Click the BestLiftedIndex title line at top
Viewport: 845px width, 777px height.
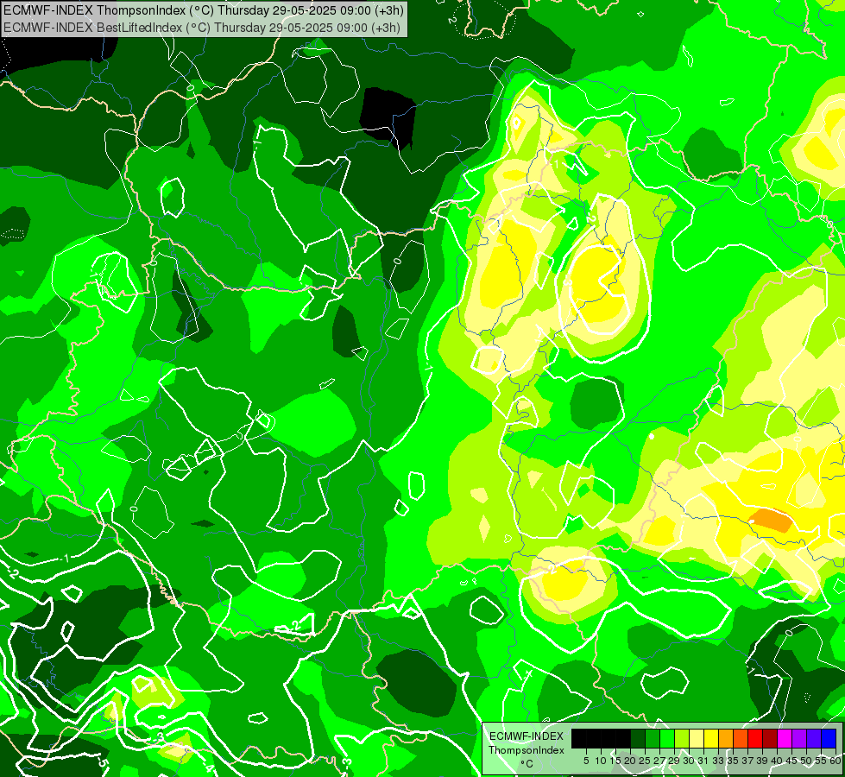pos(202,27)
